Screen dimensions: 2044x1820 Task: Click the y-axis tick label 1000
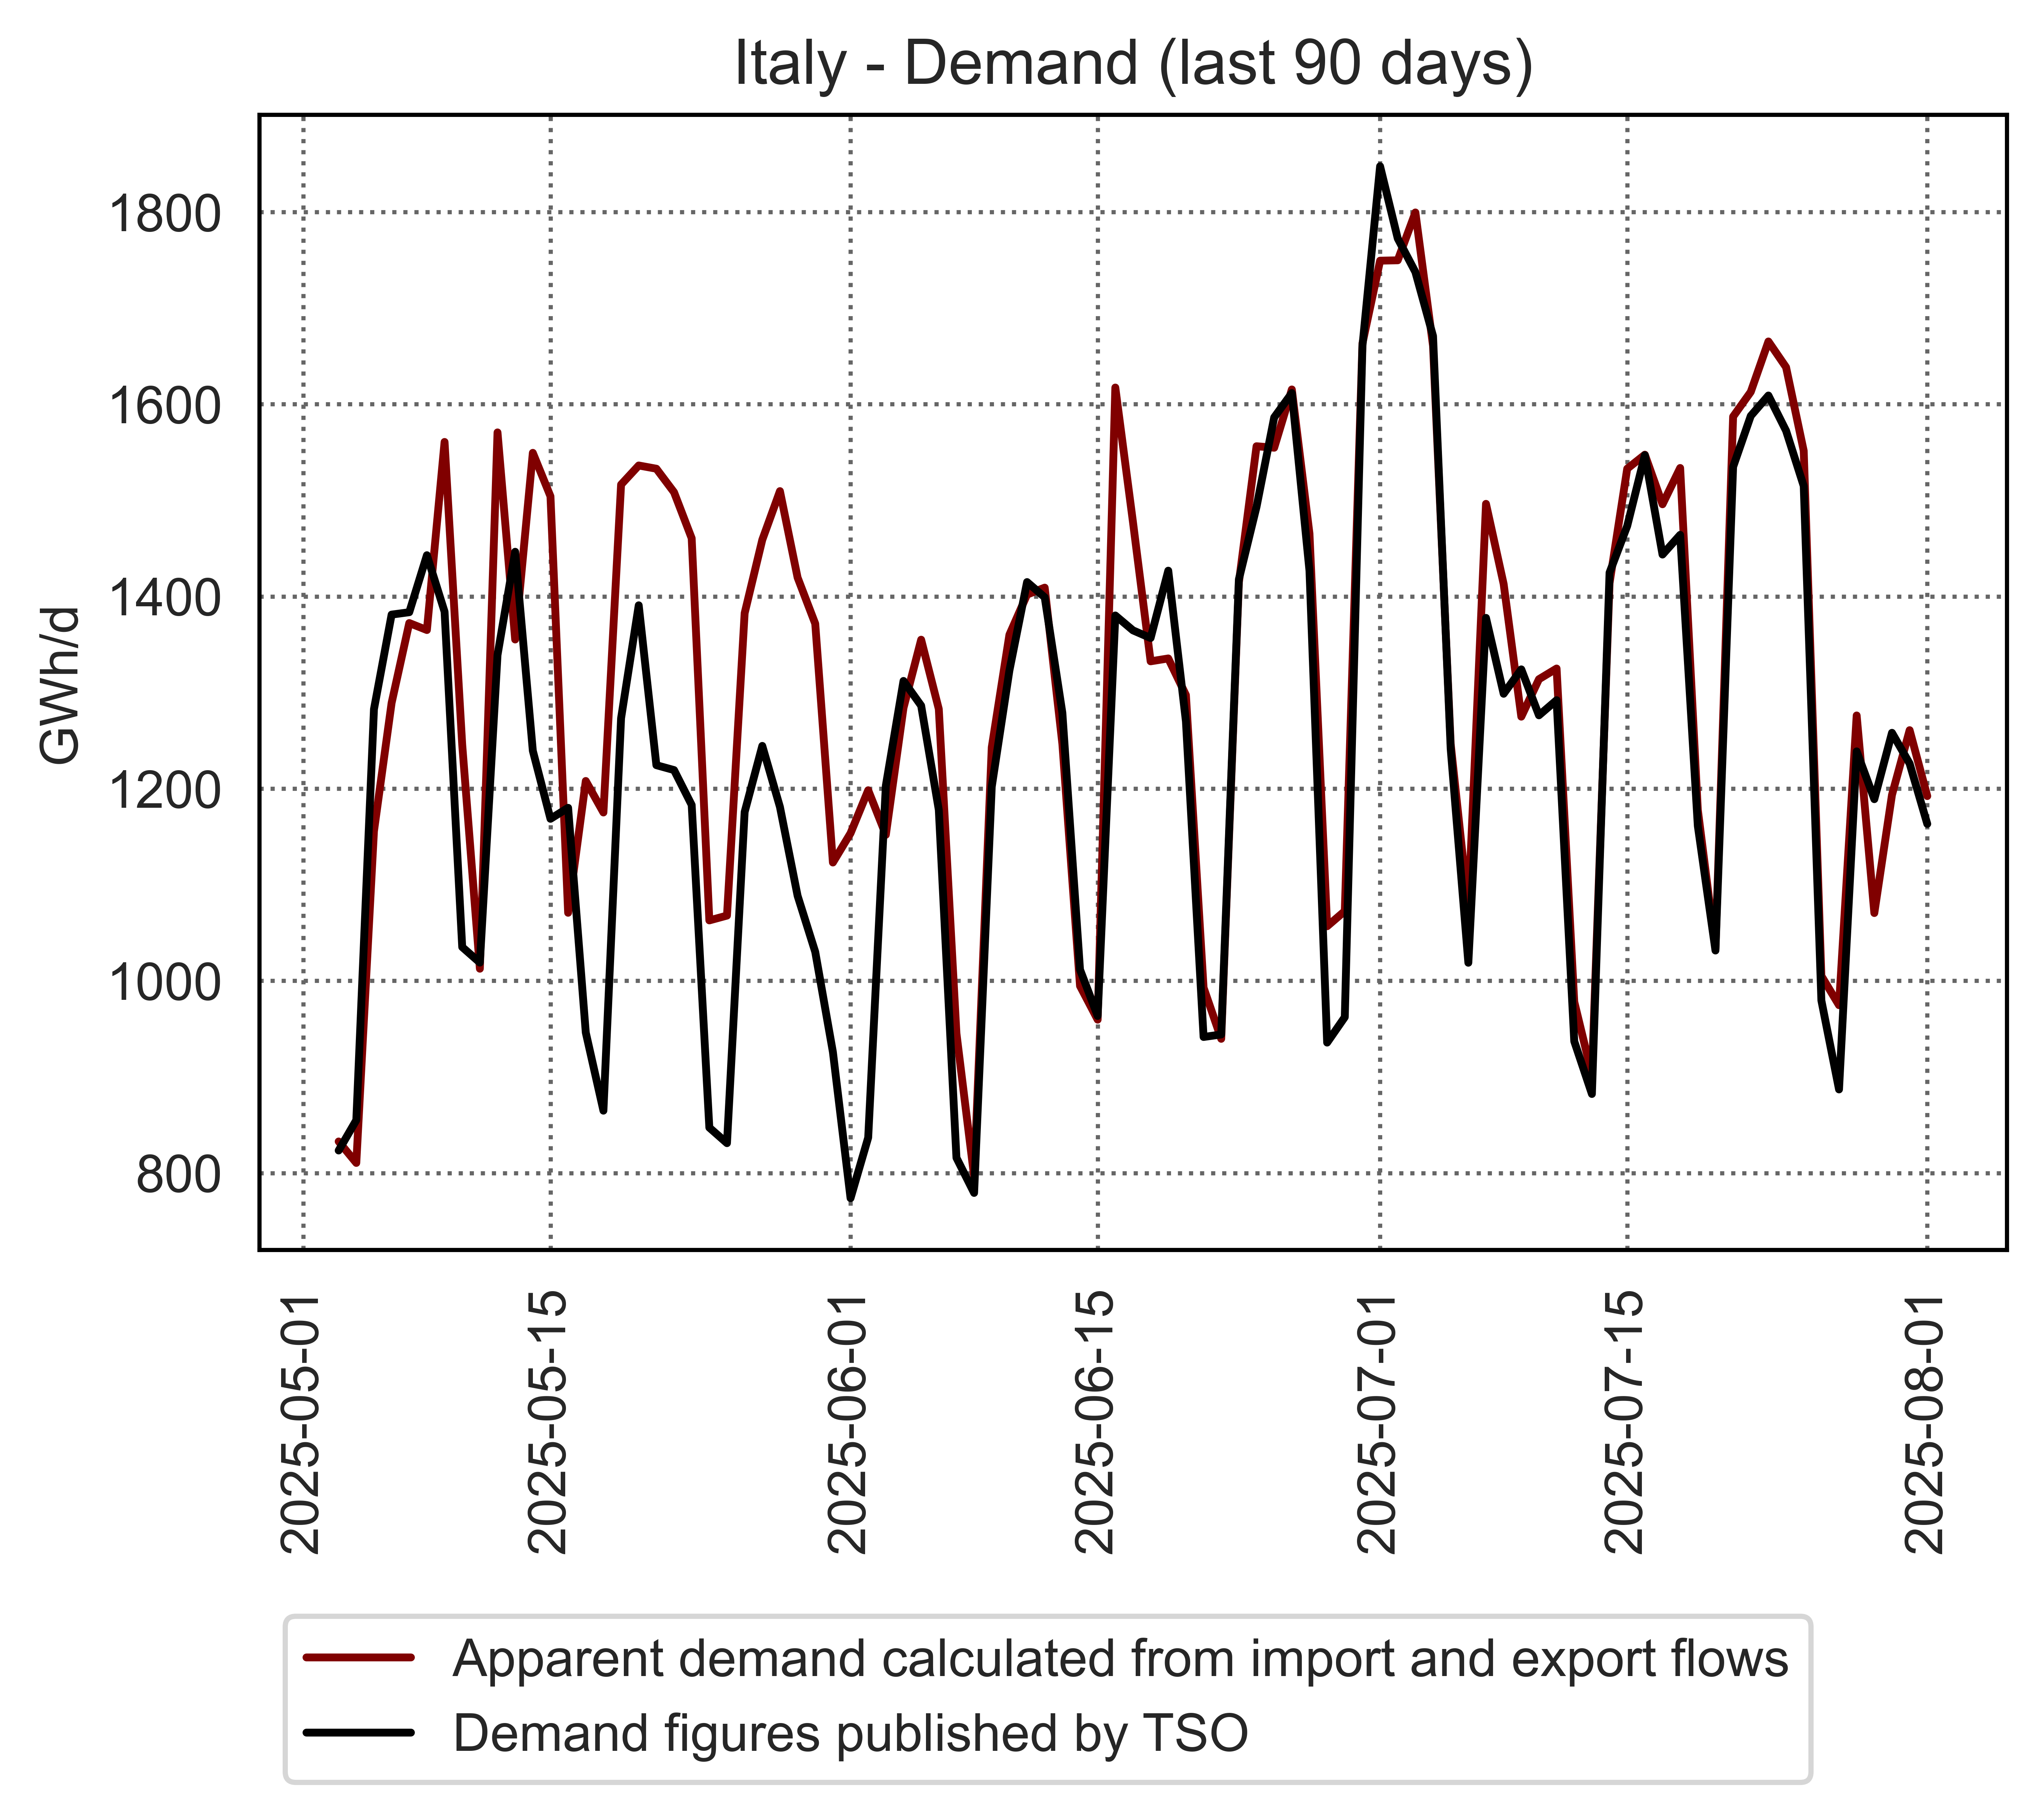(x=165, y=982)
